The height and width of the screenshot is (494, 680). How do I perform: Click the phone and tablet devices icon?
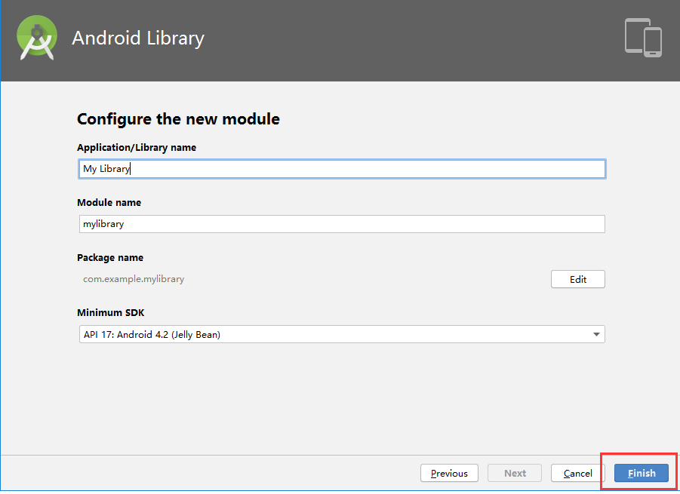643,38
